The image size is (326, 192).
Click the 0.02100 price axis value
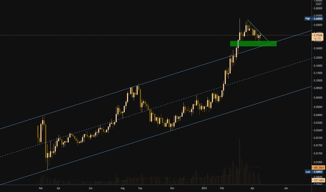(318, 138)
